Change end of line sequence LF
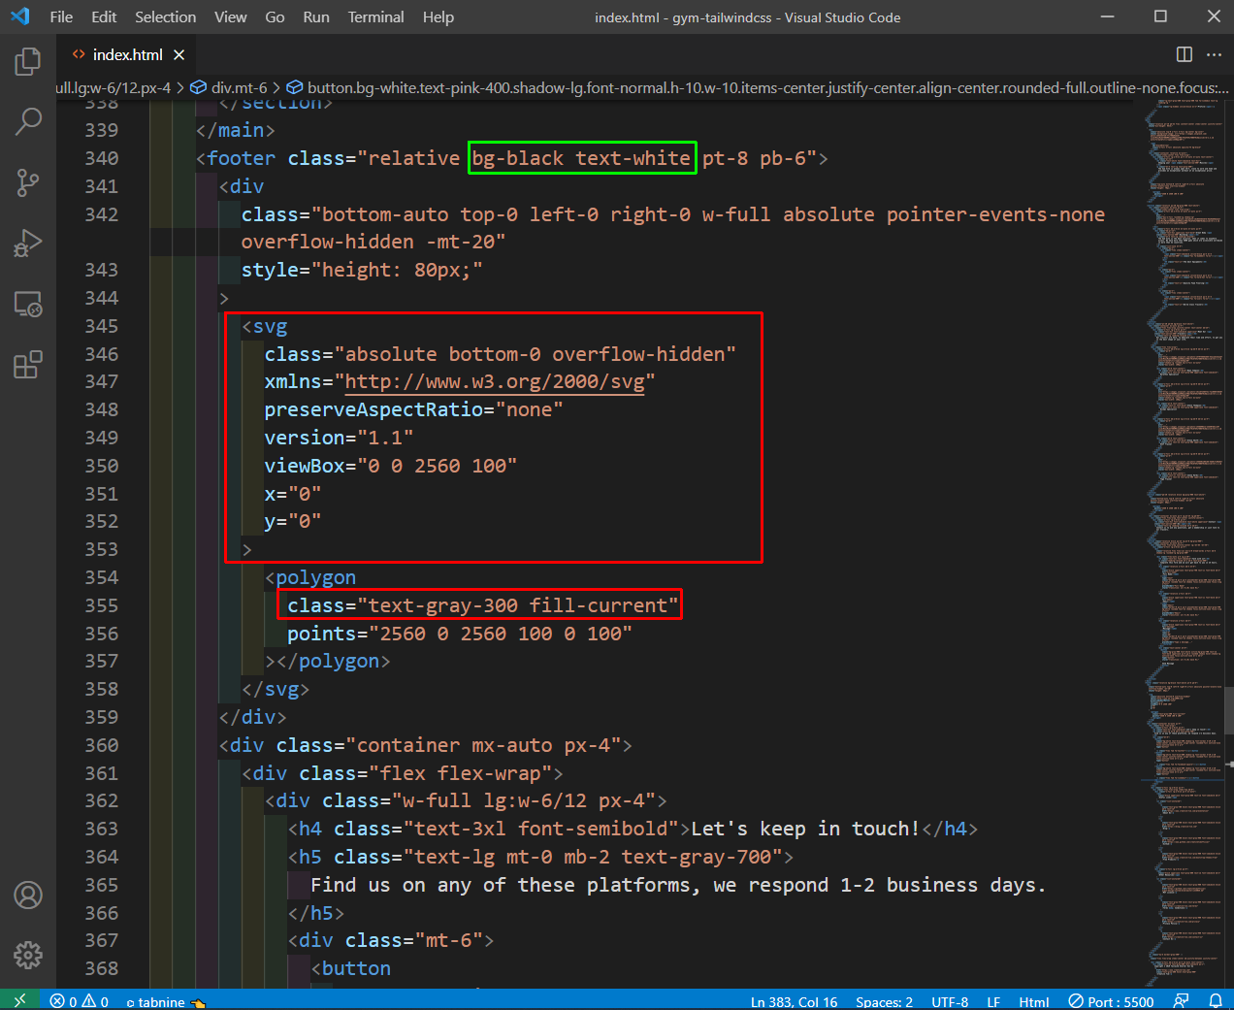This screenshot has width=1234, height=1010. pos(993,1001)
